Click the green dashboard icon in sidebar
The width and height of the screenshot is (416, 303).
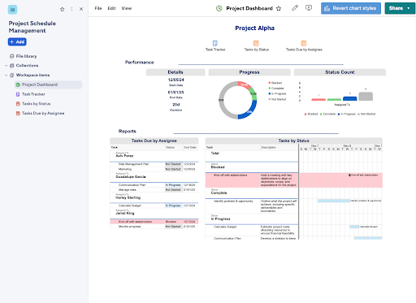(x=18, y=84)
